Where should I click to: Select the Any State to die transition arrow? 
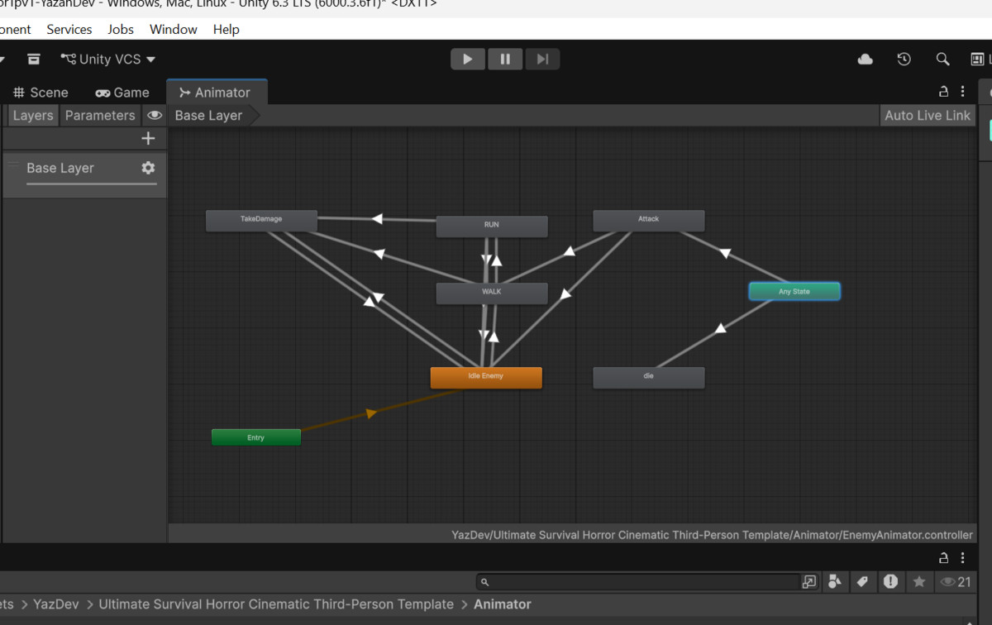(x=720, y=328)
